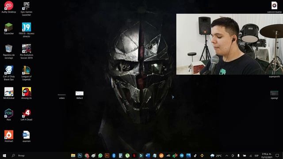
Task: Open Adobe Illustrator from the taskbar
Action: [107, 155]
